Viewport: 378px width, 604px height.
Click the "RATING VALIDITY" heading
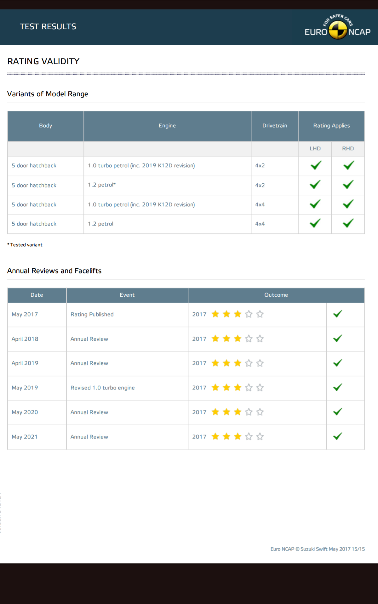pyautogui.click(x=43, y=61)
